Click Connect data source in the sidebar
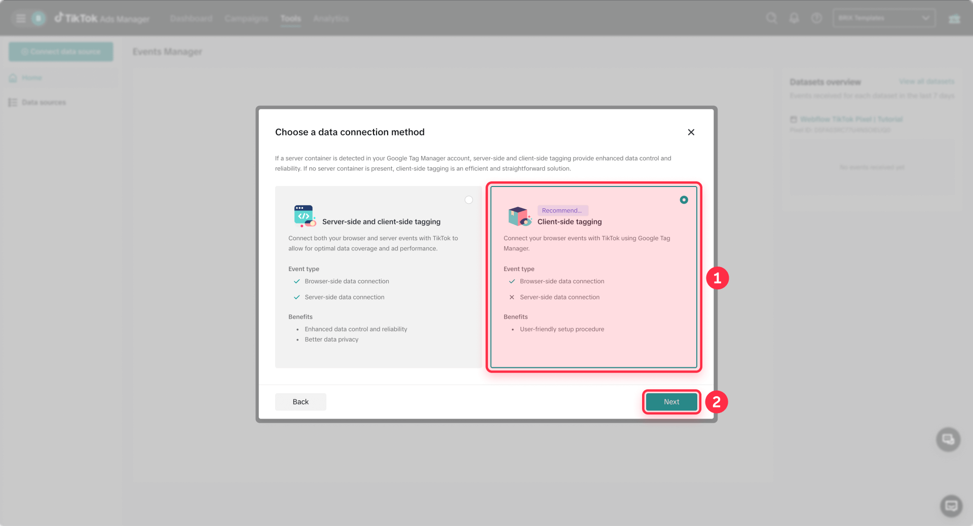Image resolution: width=973 pixels, height=526 pixels. (60, 51)
